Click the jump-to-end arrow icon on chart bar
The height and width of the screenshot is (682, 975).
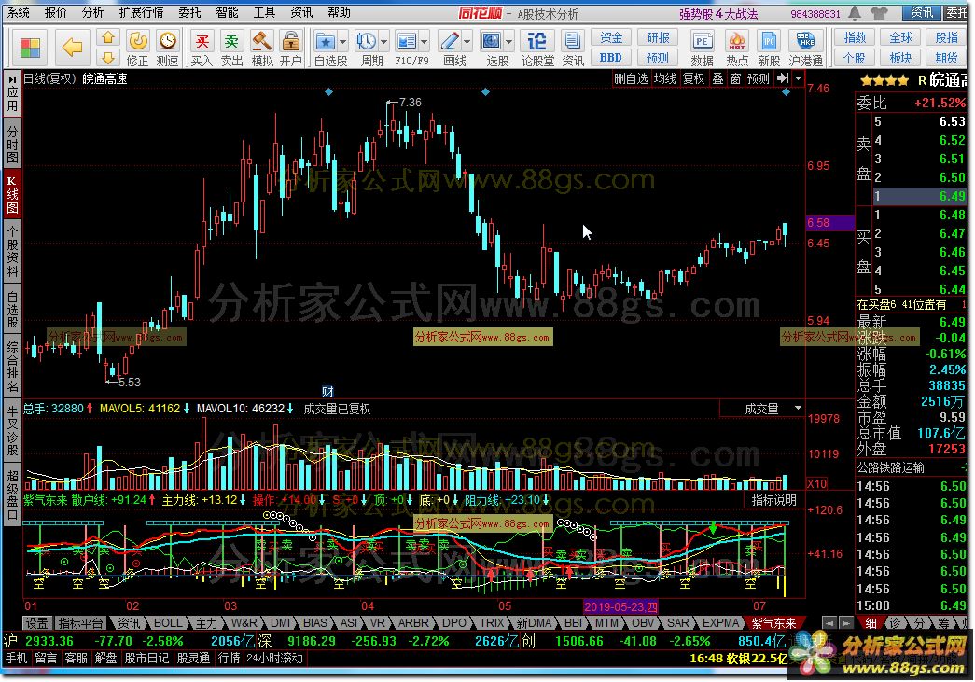pos(782,78)
